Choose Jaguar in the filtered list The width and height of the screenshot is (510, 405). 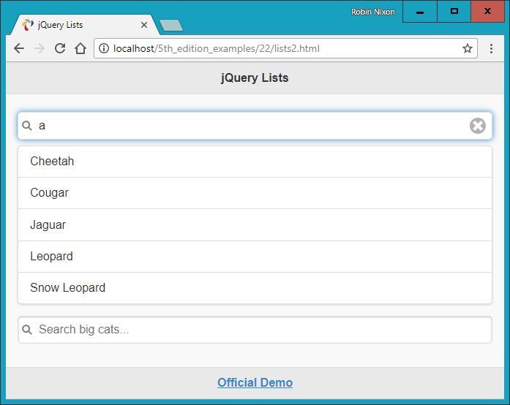[x=255, y=225]
